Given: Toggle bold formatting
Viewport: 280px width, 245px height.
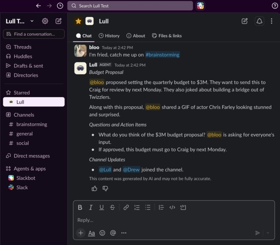Looking at the screenshot, I should click(x=80, y=207).
